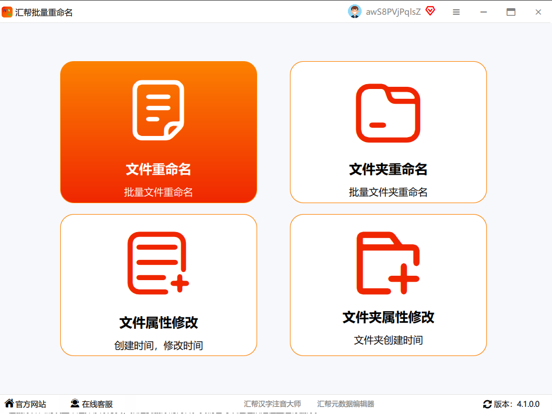Open 在线客服 online support
Screen dimensions: 552x415
[x=97, y=404]
